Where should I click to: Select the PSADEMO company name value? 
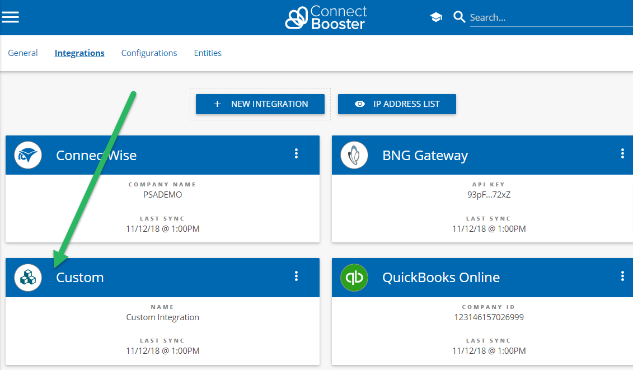[x=163, y=195]
